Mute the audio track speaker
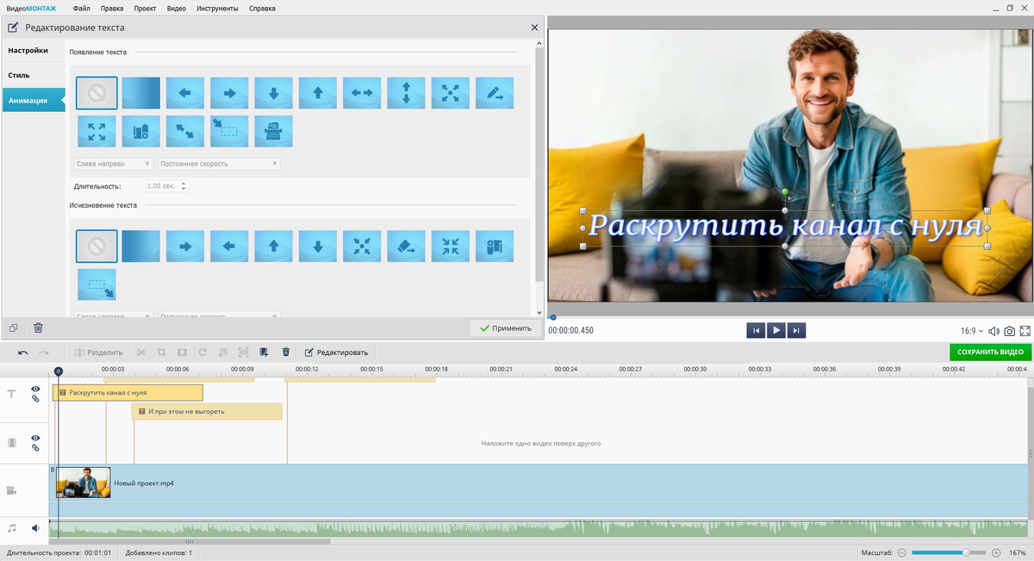1034x561 pixels. click(35, 527)
